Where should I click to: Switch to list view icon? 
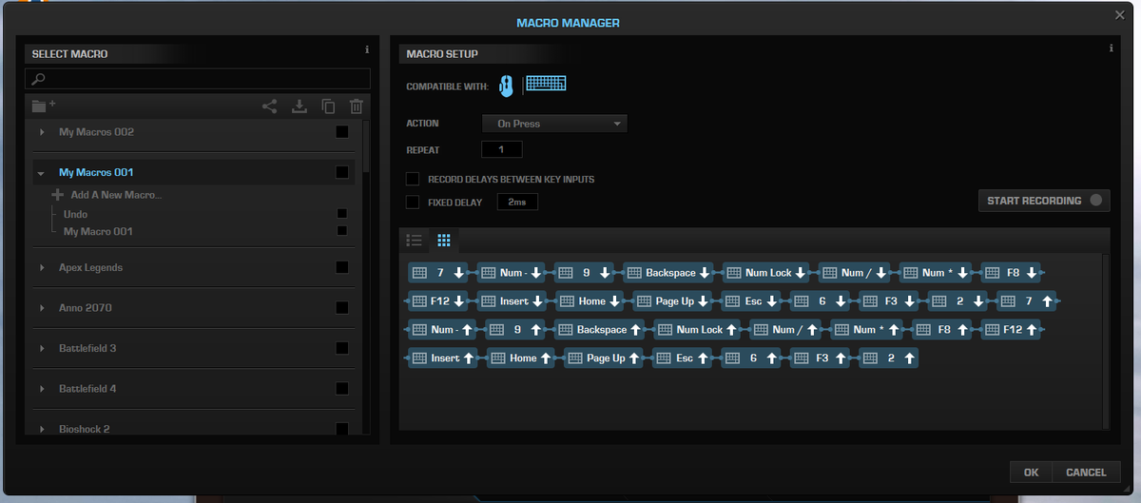pos(414,240)
